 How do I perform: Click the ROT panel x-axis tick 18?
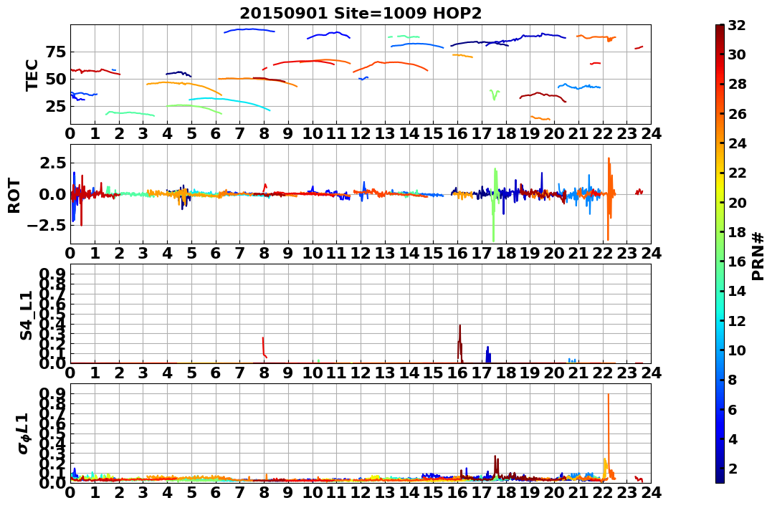pyautogui.click(x=505, y=254)
